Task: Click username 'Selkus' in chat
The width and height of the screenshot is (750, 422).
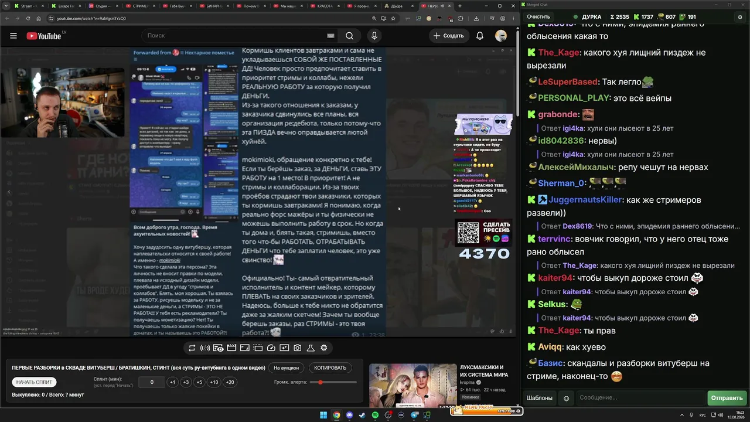Action: 553,304
